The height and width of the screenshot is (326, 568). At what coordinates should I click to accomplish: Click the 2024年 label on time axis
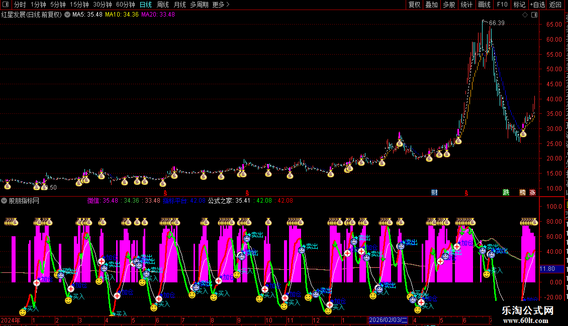(x=11, y=320)
